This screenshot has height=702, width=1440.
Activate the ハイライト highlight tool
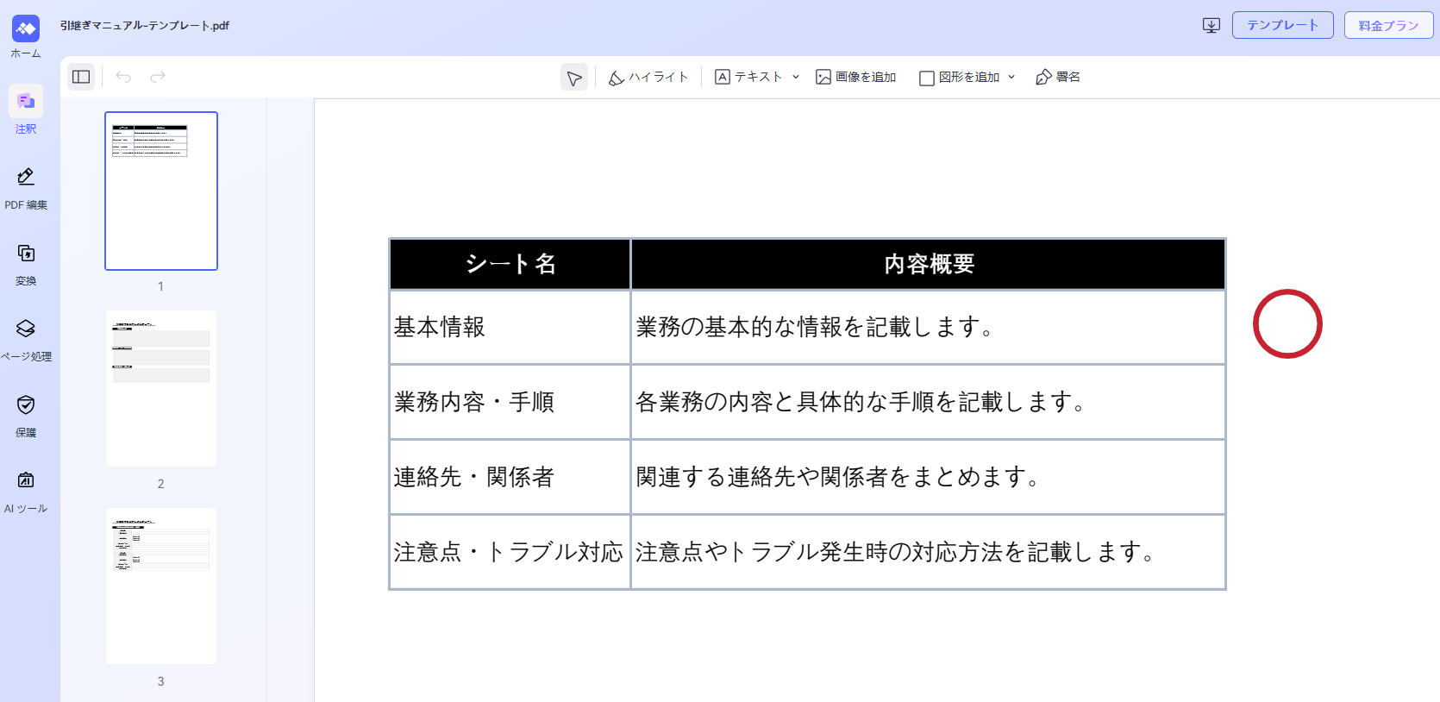tap(648, 77)
